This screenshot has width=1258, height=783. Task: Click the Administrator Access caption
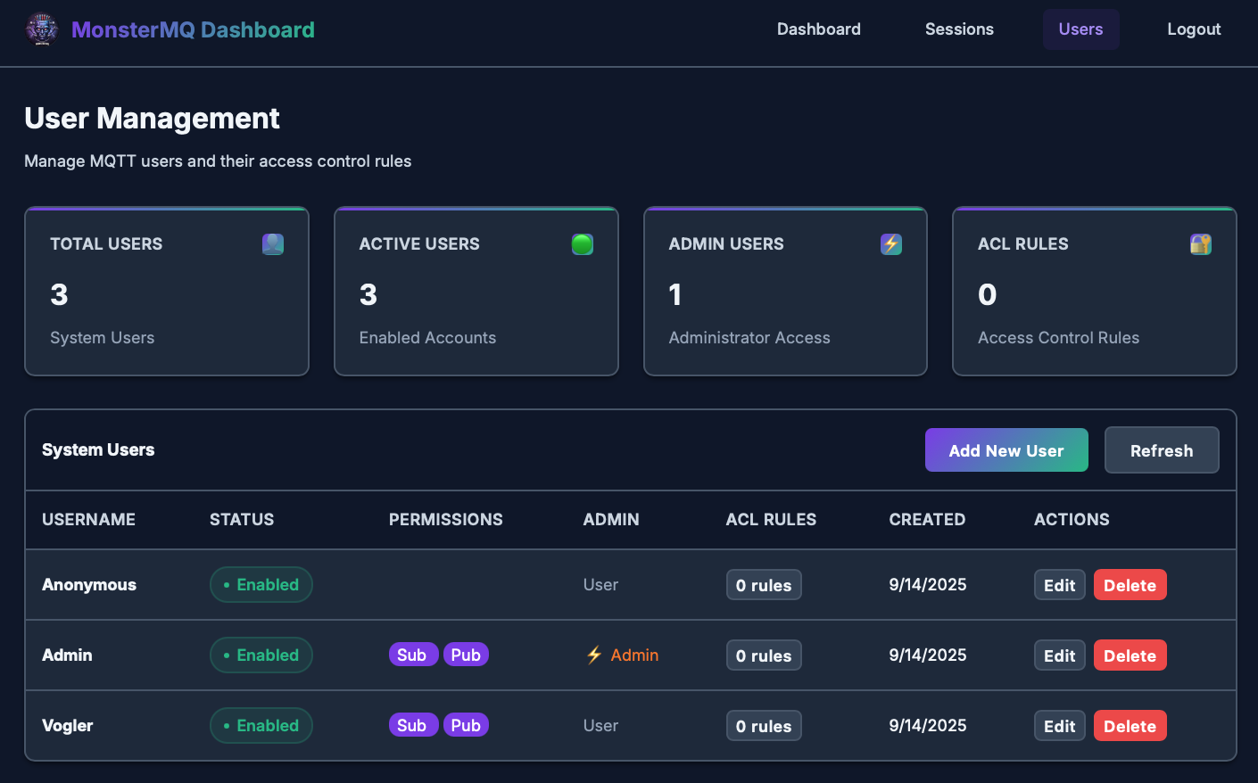[749, 338]
